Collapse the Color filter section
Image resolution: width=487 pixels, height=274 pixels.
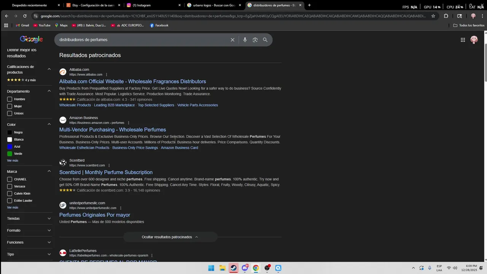[49, 124]
